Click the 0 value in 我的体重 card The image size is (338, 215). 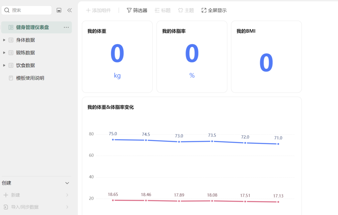point(117,53)
